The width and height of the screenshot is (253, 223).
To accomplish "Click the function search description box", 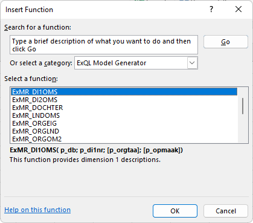I will 104,45.
